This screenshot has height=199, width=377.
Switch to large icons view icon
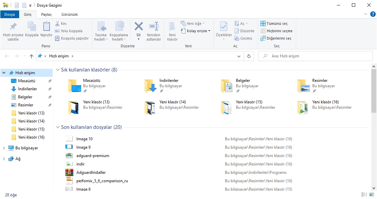click(x=372, y=194)
